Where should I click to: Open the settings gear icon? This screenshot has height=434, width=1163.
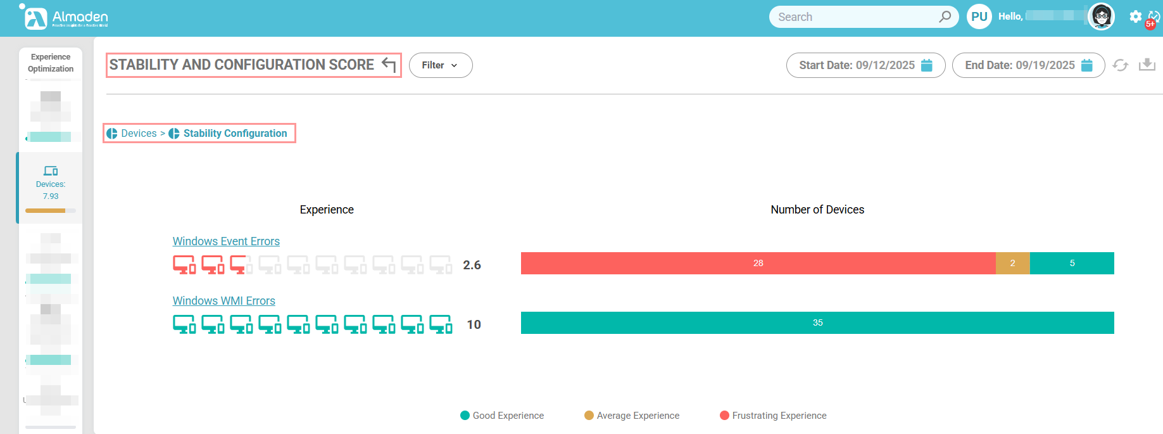point(1136,16)
